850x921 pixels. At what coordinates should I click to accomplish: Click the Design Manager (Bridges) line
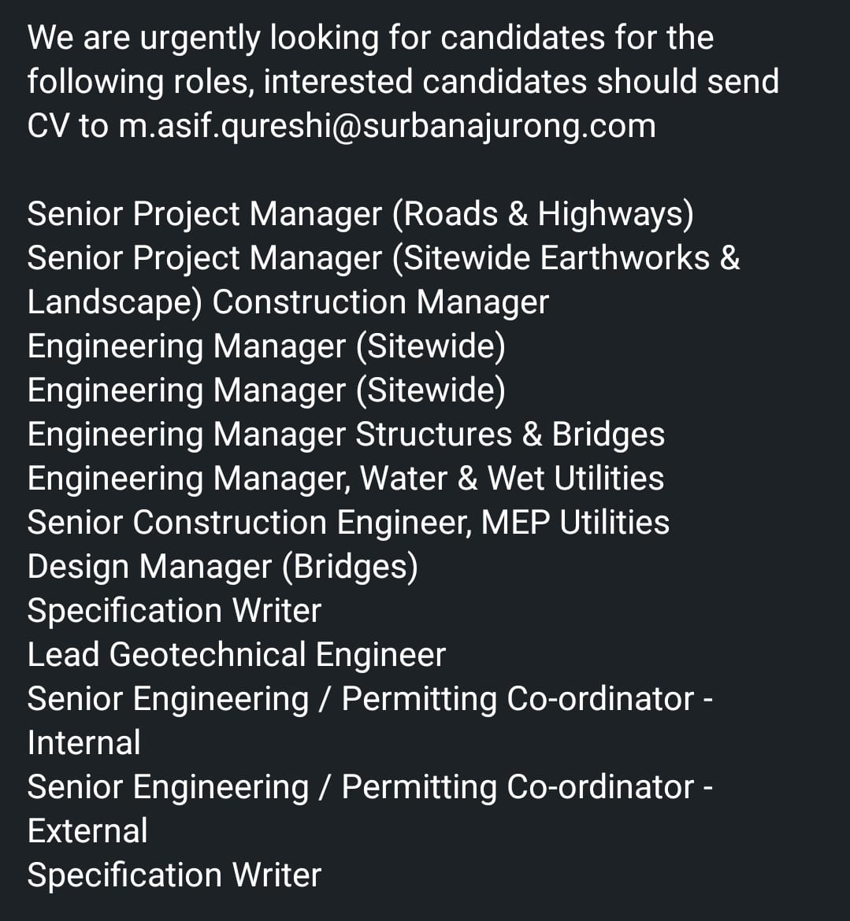(223, 568)
